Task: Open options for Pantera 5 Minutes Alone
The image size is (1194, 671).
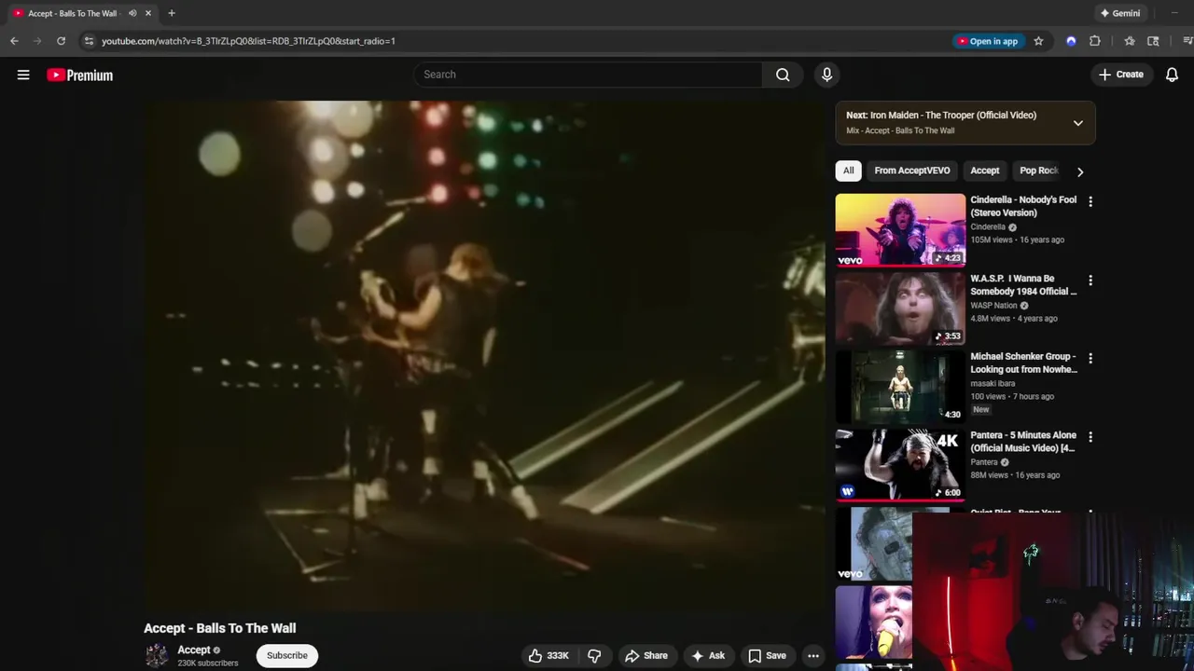Action: coord(1090,436)
